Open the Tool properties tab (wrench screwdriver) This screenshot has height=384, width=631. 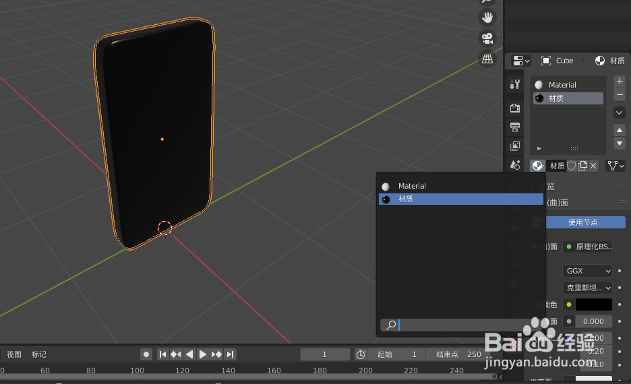pyautogui.click(x=515, y=84)
